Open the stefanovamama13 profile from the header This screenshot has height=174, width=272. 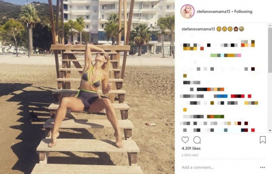click(x=213, y=11)
